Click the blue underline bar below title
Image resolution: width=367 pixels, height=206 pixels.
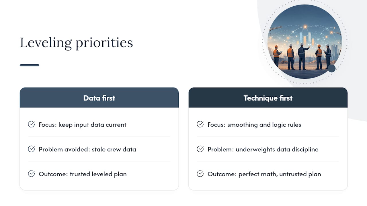(x=30, y=65)
